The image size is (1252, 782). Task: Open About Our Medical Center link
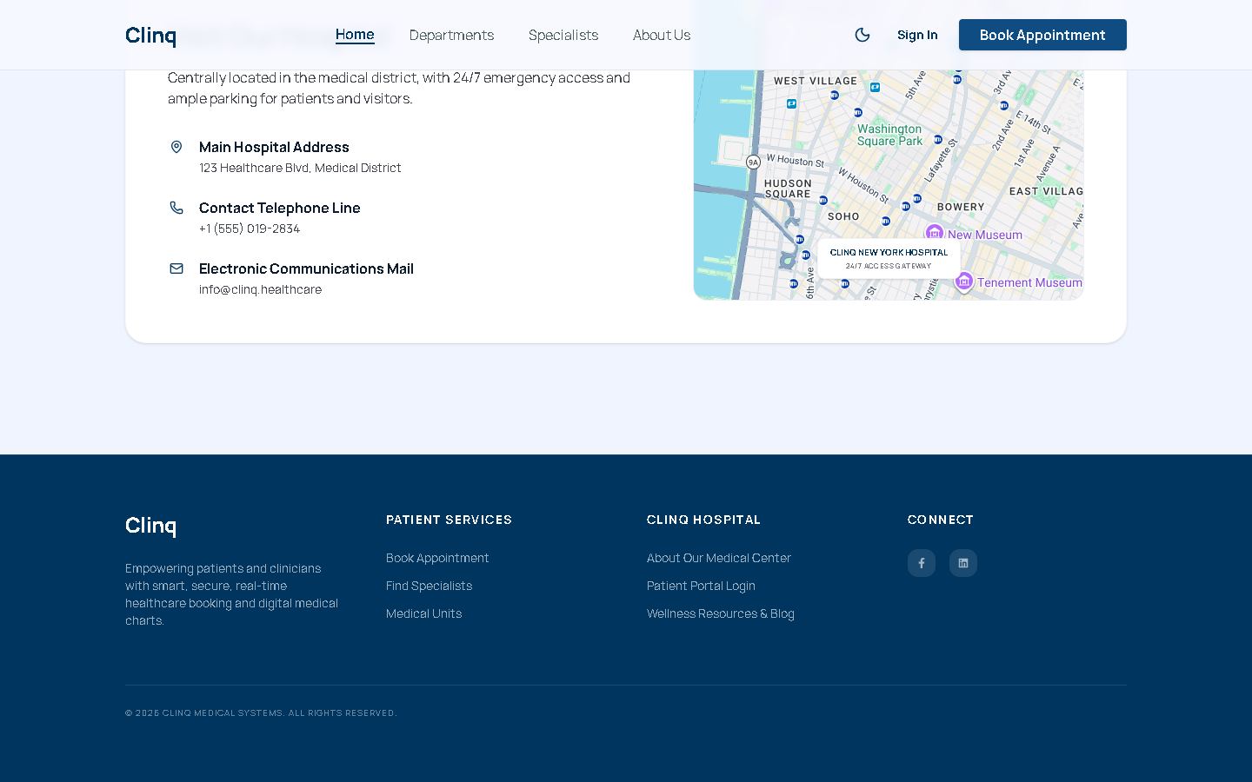click(719, 558)
